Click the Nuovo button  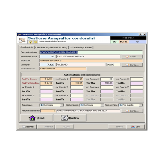tap(65, 127)
